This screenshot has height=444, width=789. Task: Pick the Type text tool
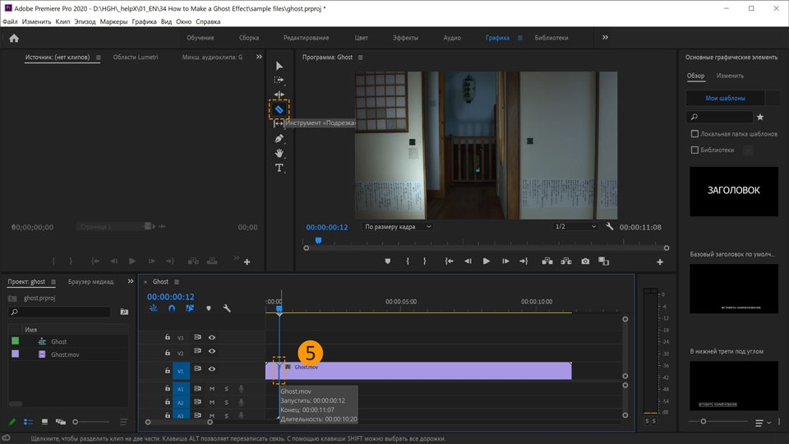(279, 168)
